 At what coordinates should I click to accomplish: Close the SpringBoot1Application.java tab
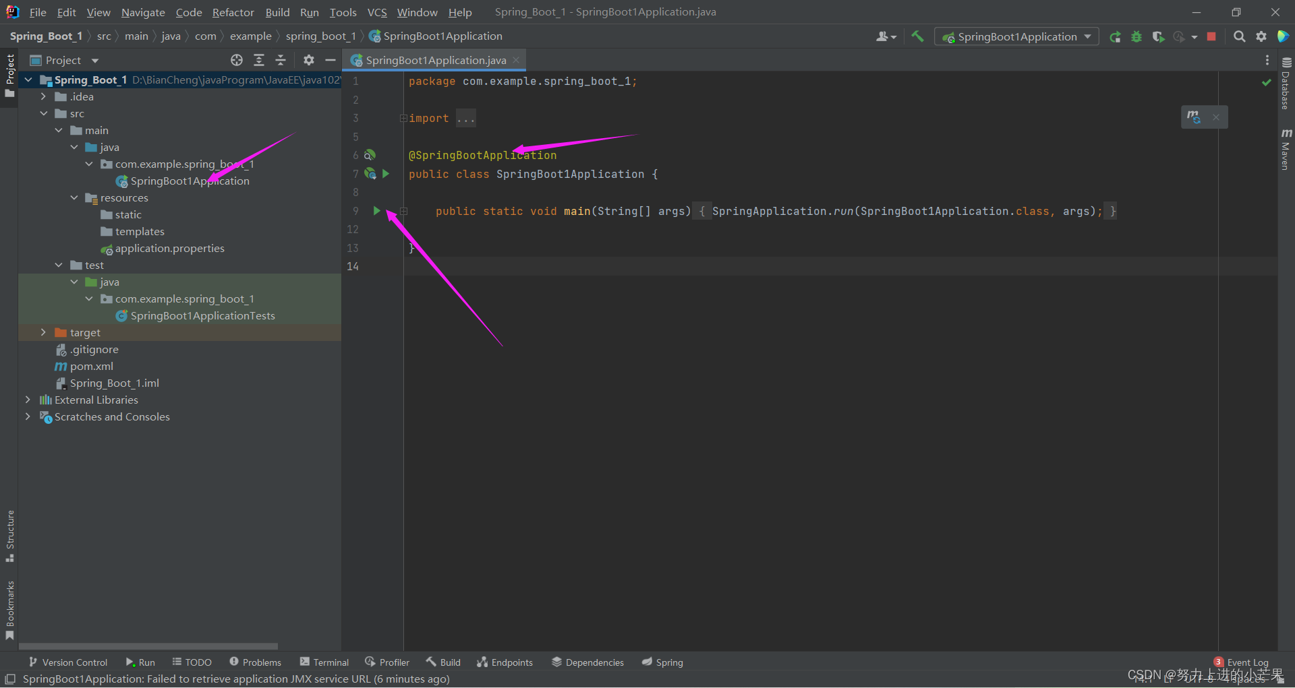516,60
